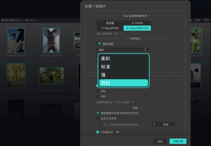The image size is (211, 146).
Task: Select 标准 in the sharpness dropdown list
Action: pyautogui.click(x=124, y=67)
